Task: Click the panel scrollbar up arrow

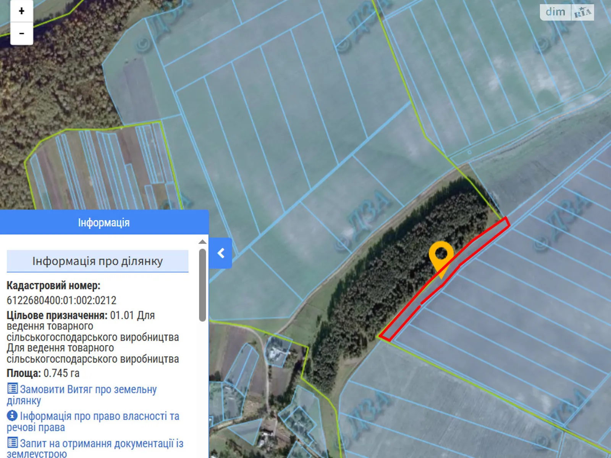Action: tap(202, 242)
